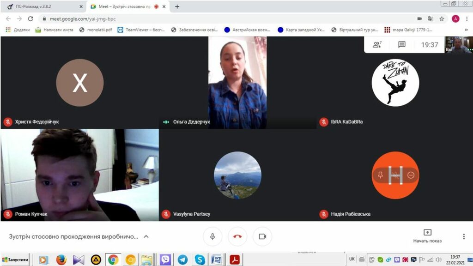Click the red hang-up call button
The image size is (473, 266).
(x=237, y=236)
